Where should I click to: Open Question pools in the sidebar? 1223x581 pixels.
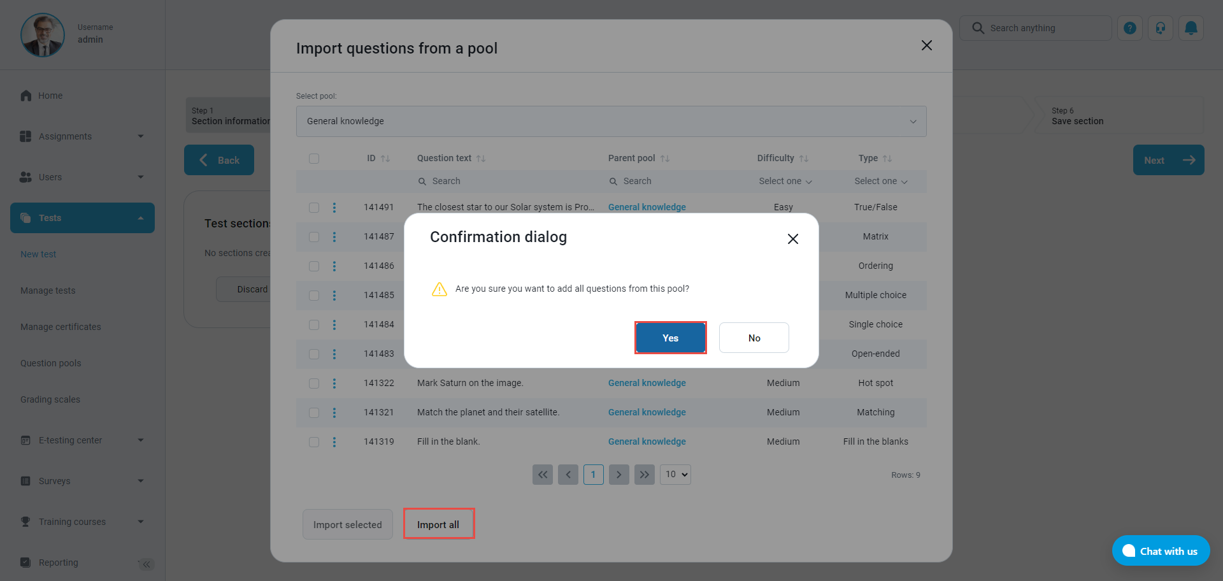click(51, 363)
